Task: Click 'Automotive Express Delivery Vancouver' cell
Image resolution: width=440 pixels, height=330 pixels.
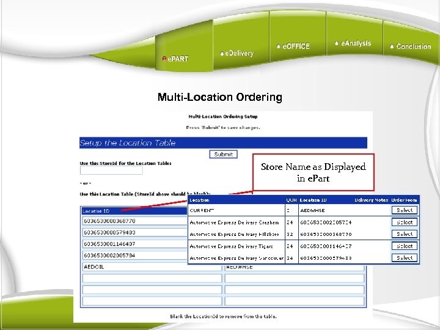Action: 237,258
